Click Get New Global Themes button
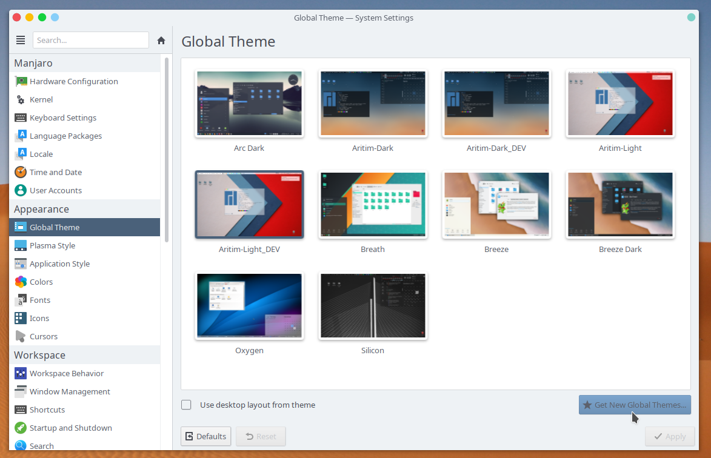Screen dimensions: 711x458 tap(635, 405)
